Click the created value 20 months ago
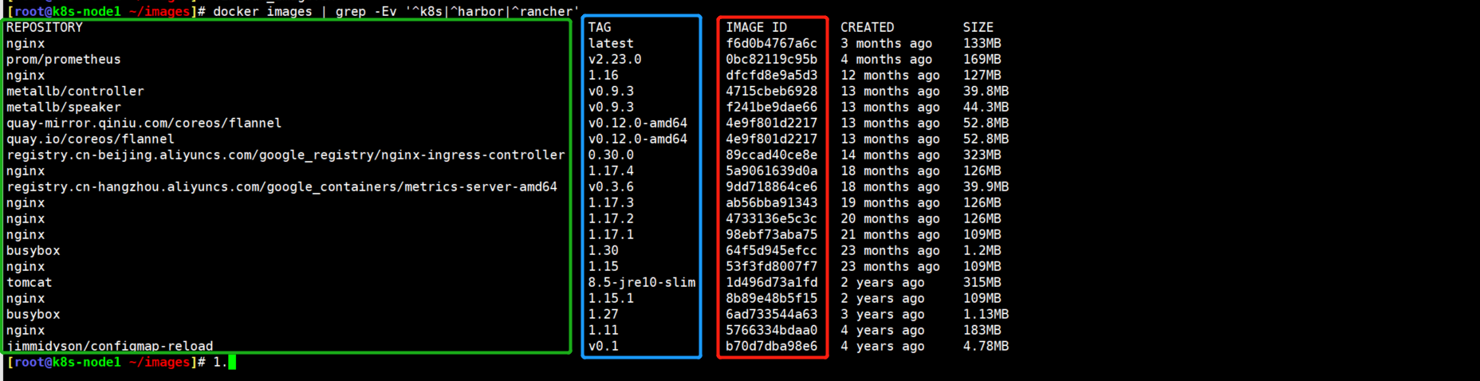Viewport: 1480px width, 381px height. point(890,218)
